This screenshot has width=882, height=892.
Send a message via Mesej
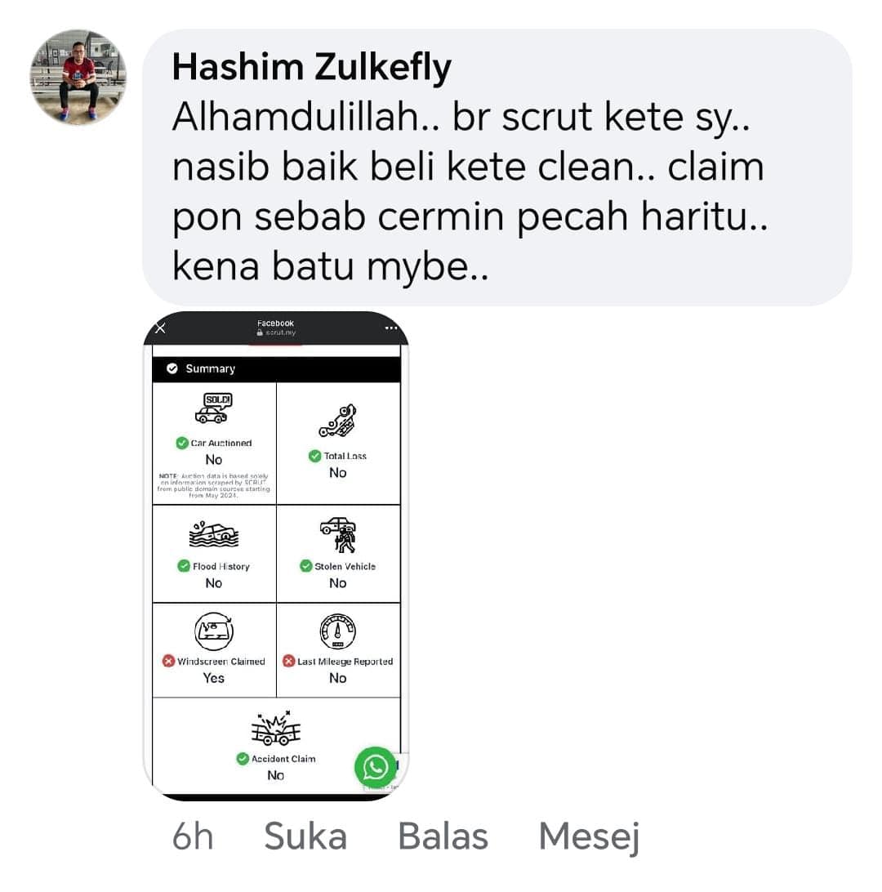pos(589,837)
